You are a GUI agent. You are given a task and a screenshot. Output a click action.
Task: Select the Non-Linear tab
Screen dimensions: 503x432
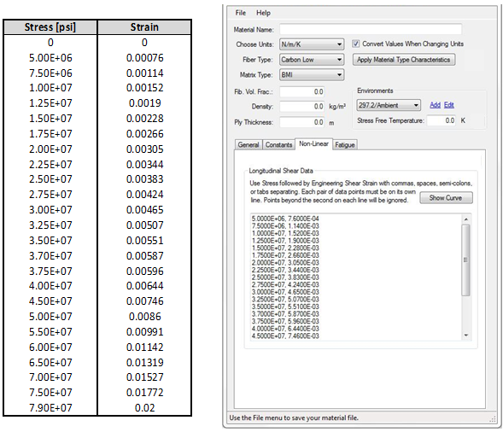(313, 143)
